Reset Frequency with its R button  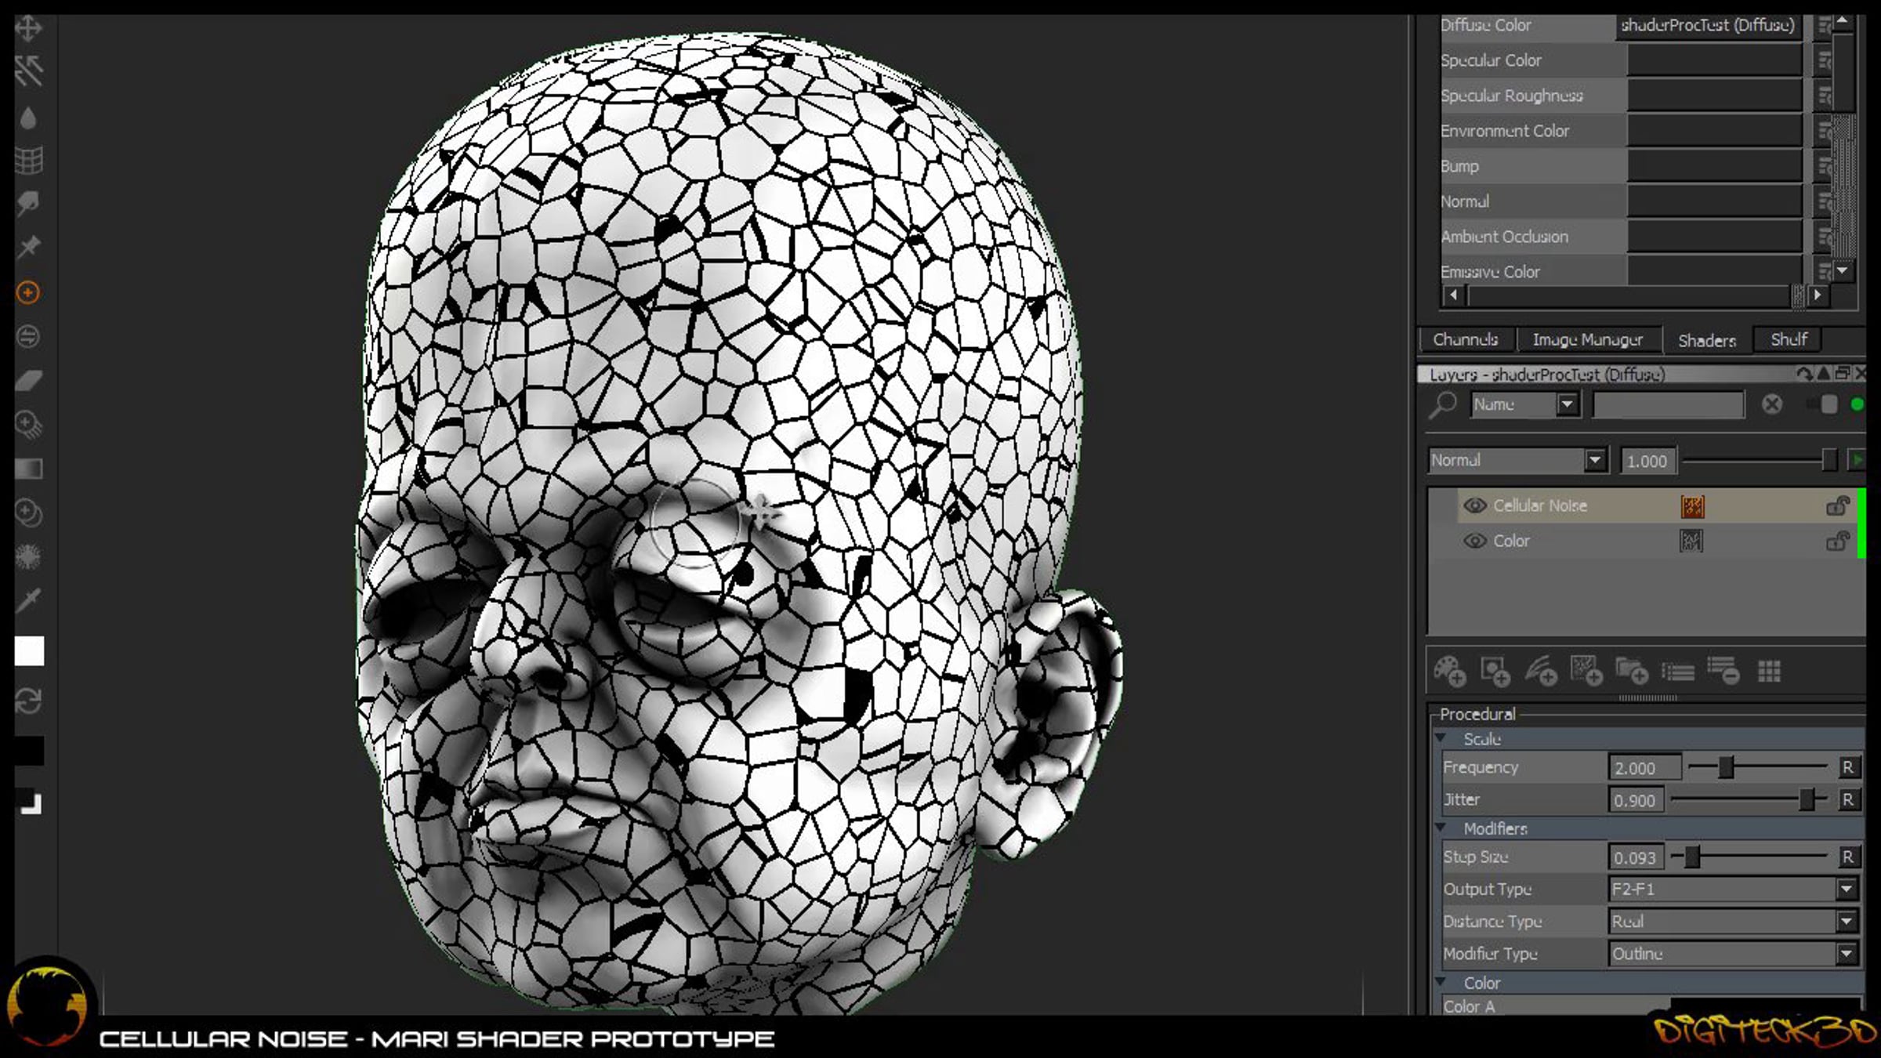(1847, 767)
